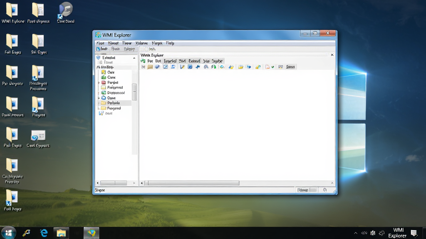This screenshot has height=239, width=426.
Task: Open the WMI Explorer desktop shortcut
Action: [x=12, y=13]
